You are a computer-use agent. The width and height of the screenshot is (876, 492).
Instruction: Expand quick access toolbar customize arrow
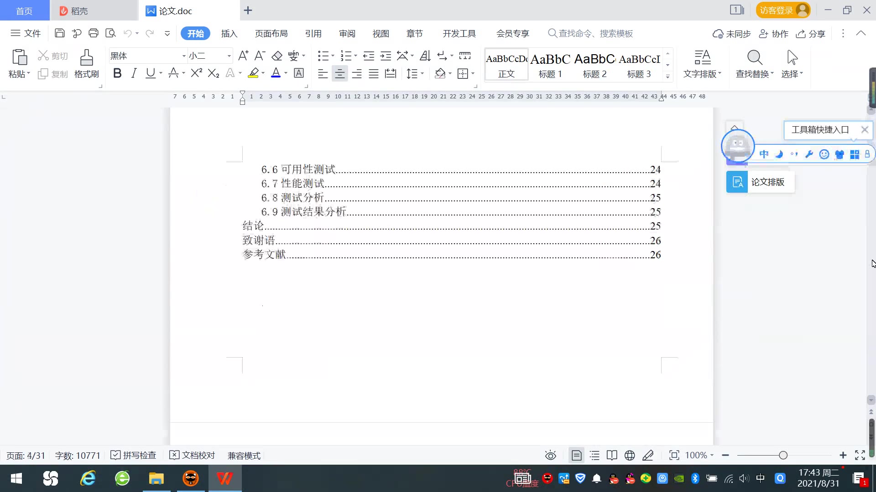coord(167,33)
